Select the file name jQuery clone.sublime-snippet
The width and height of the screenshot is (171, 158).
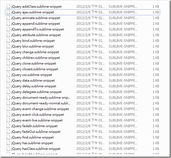coord(34,64)
